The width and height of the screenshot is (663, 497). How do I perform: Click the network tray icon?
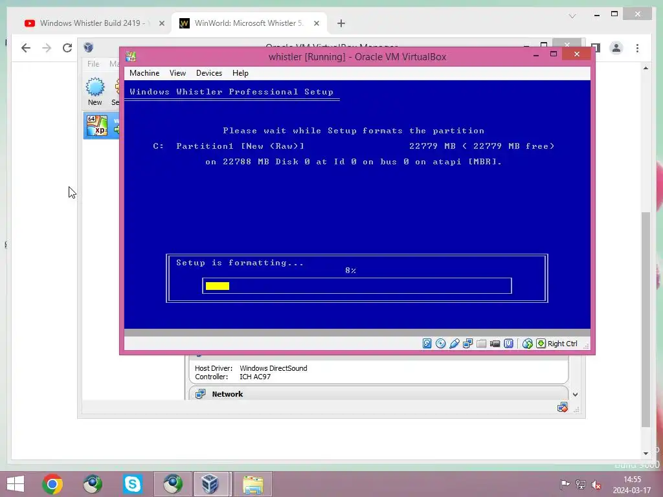tap(581, 485)
